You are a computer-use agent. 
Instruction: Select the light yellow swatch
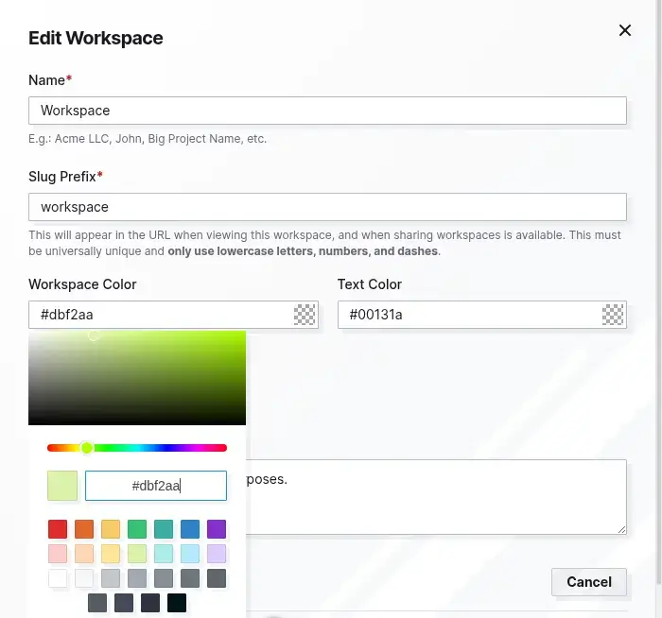point(111,554)
